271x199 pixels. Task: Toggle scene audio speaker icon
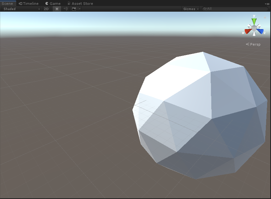click(65, 9)
